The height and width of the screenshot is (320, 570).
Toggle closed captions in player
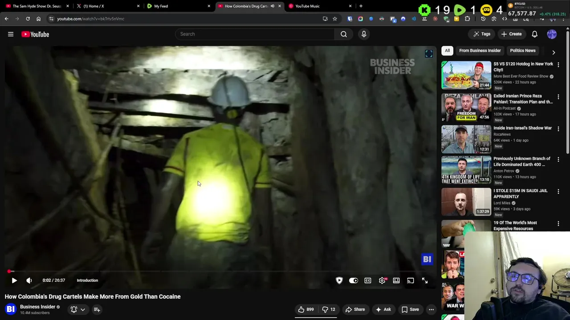click(368, 280)
